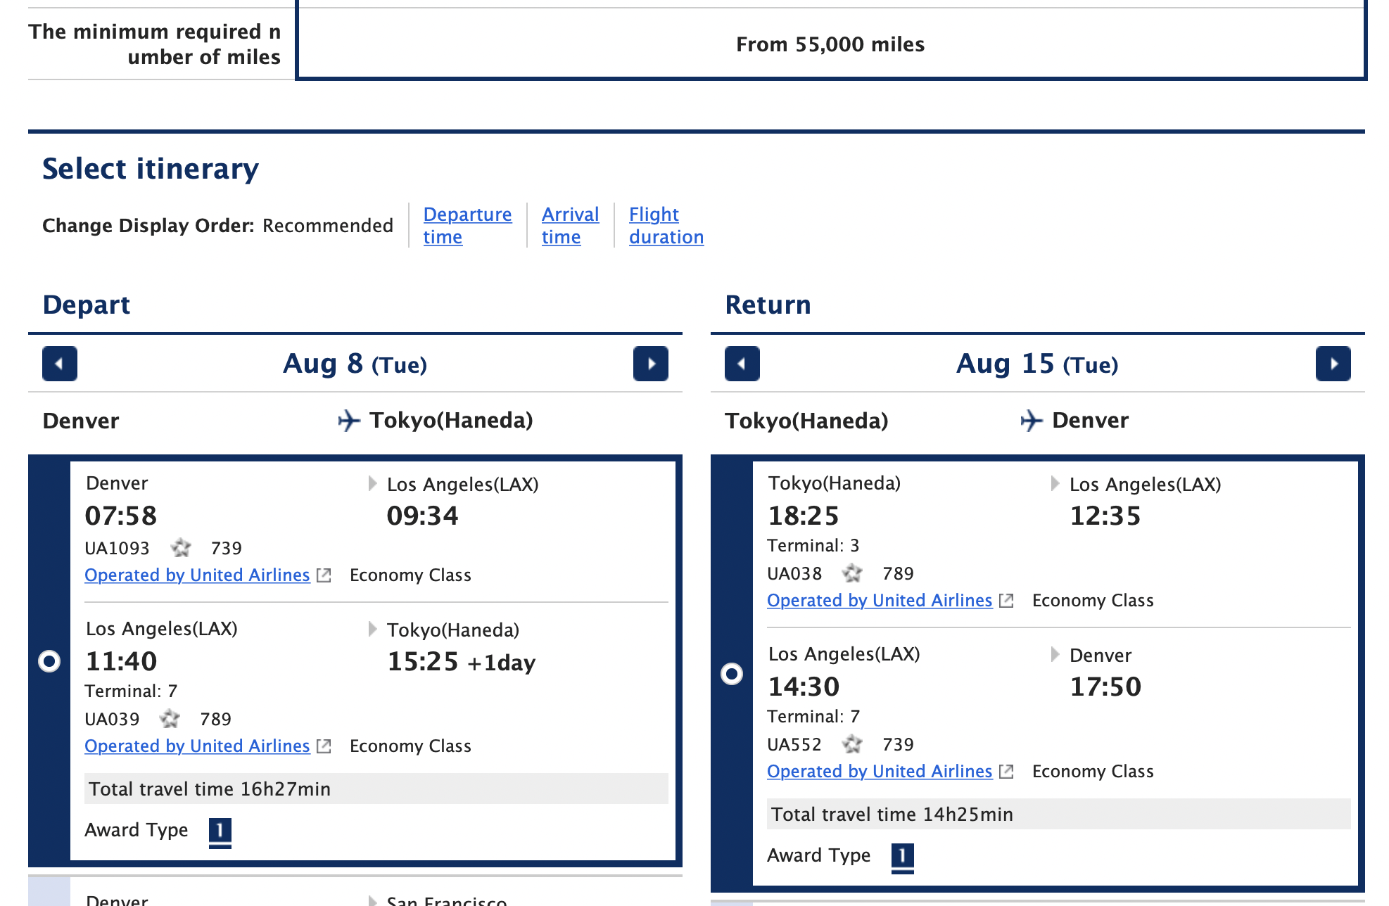Select the Denver–Tokyo itinerary radio button
1389x906 pixels.
point(49,661)
